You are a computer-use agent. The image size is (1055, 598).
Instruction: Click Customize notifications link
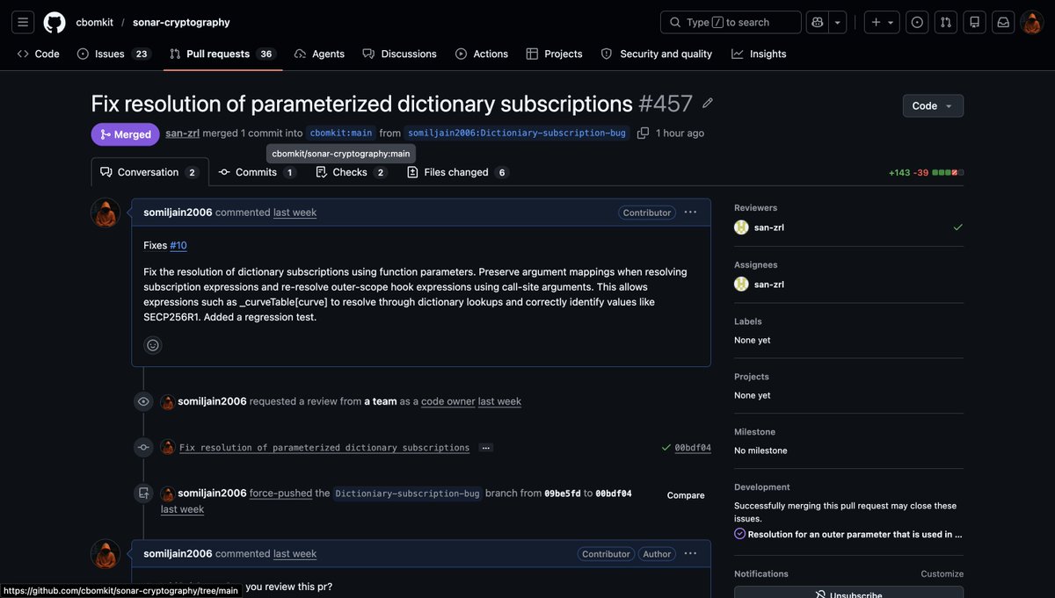click(942, 574)
